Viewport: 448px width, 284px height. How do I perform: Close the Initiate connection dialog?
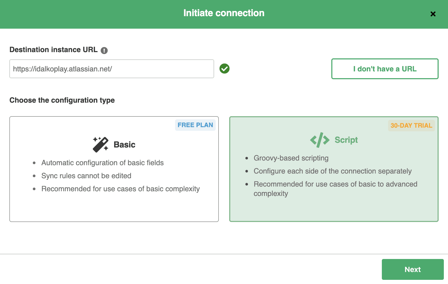(x=433, y=14)
